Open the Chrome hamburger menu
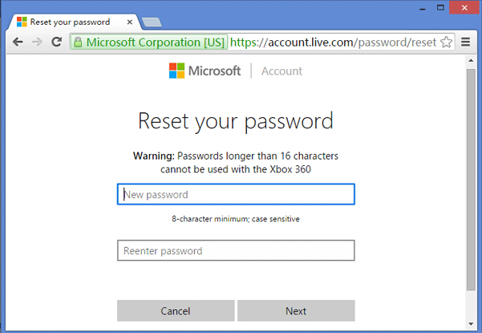Screen dimensions: 482x333 pos(466,41)
